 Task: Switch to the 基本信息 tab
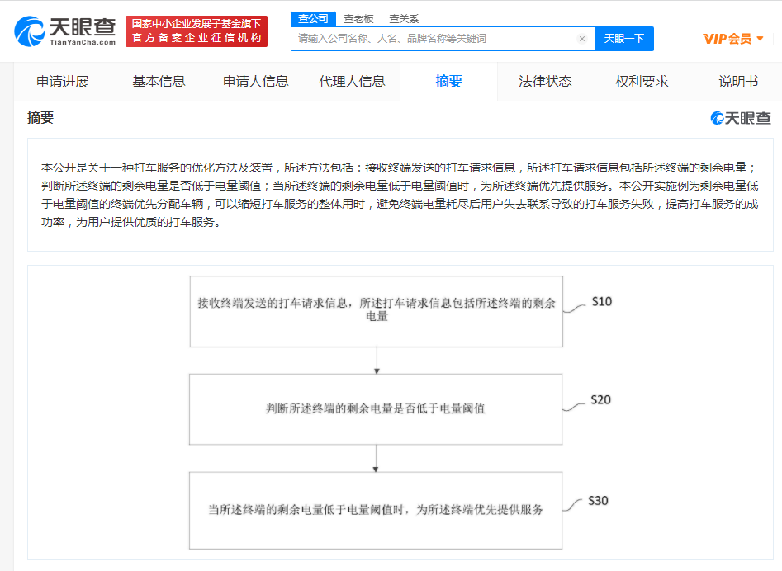tap(159, 82)
